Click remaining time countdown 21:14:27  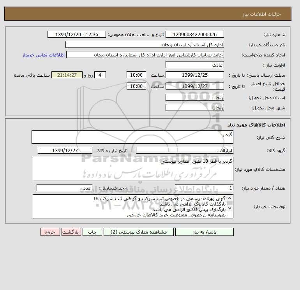[67, 75]
